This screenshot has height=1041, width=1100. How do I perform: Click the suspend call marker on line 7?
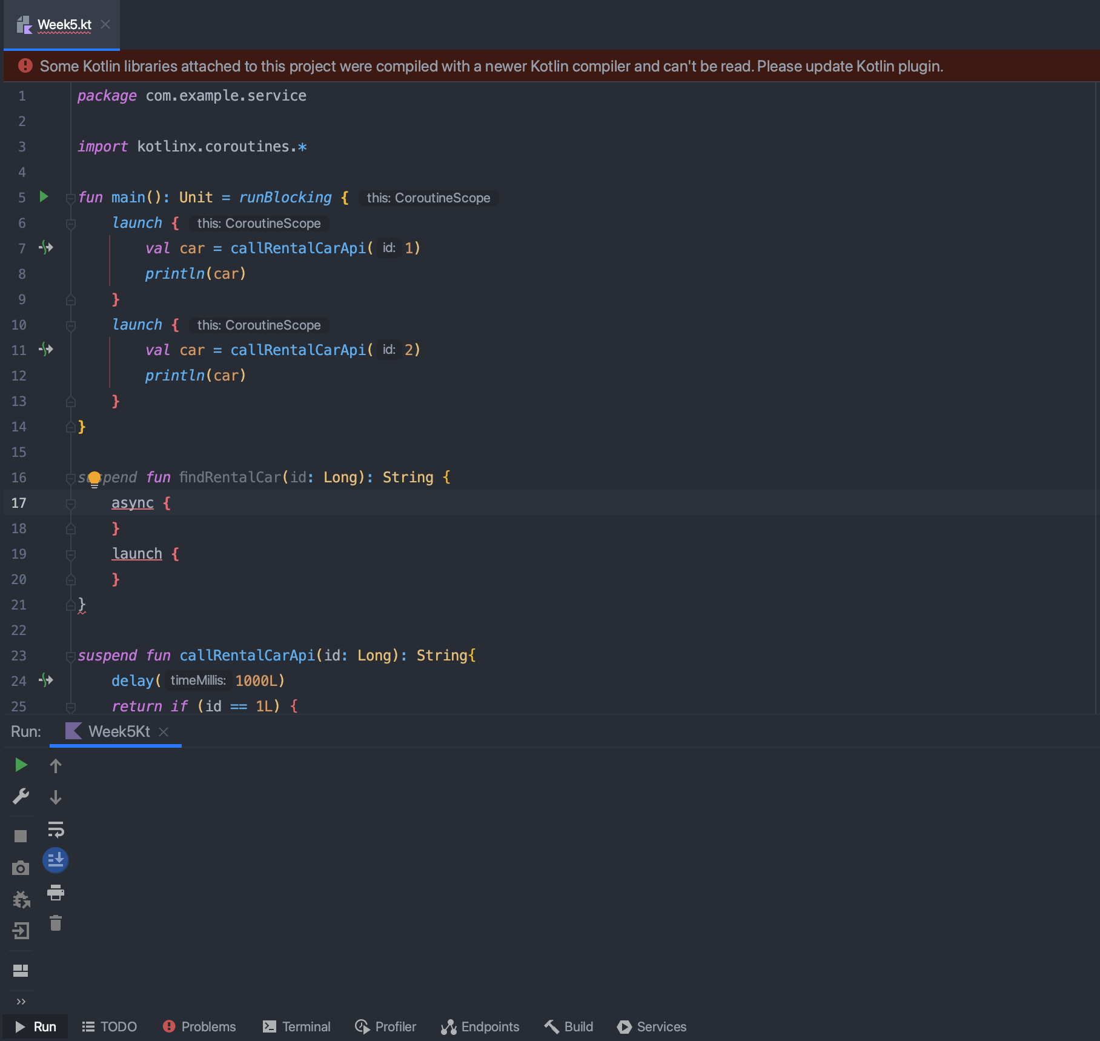(46, 247)
